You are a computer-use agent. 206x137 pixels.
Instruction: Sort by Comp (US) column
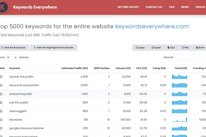(159, 68)
